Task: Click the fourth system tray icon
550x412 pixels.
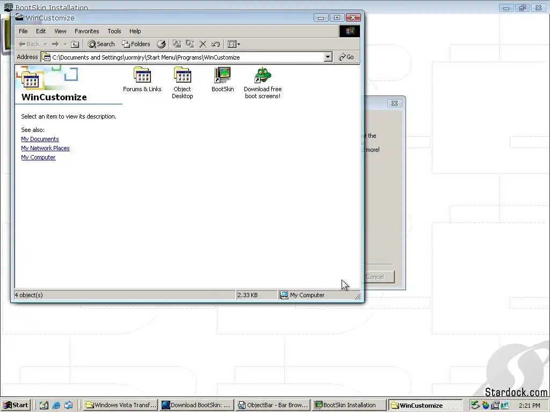Action: [x=505, y=406]
